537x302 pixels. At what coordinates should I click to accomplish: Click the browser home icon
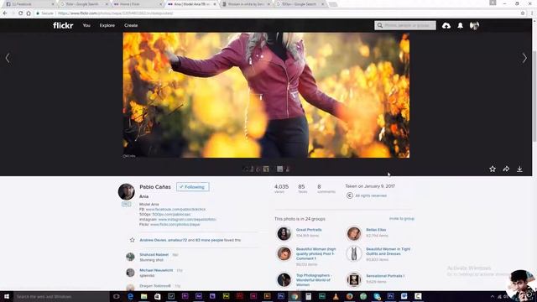tap(29, 13)
